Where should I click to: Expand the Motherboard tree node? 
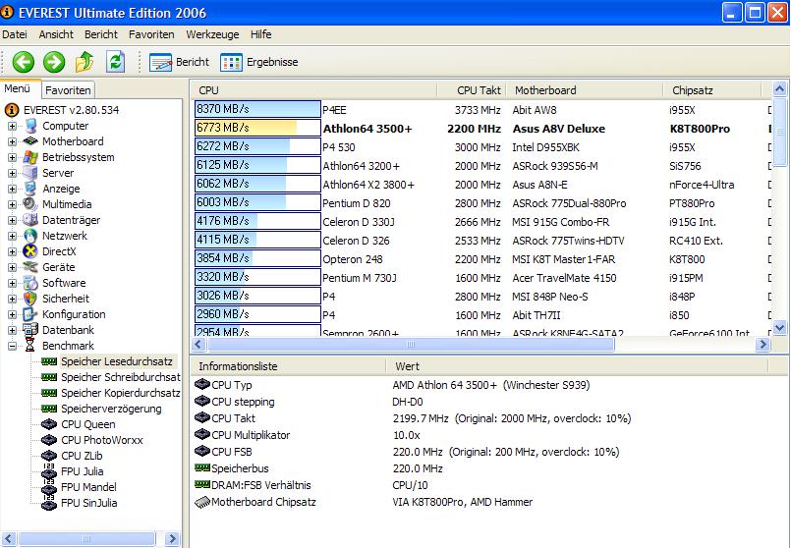pos(12,141)
